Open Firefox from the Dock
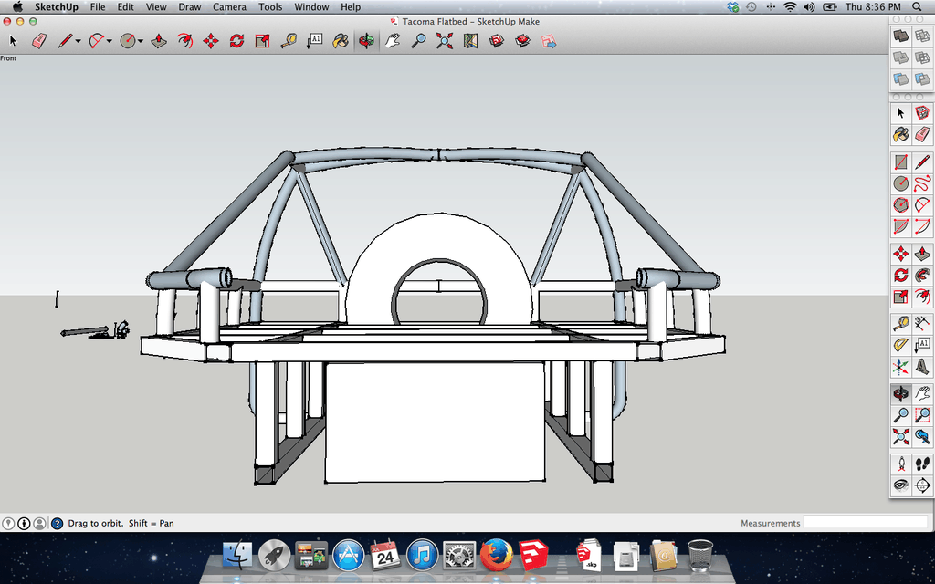 (496, 555)
